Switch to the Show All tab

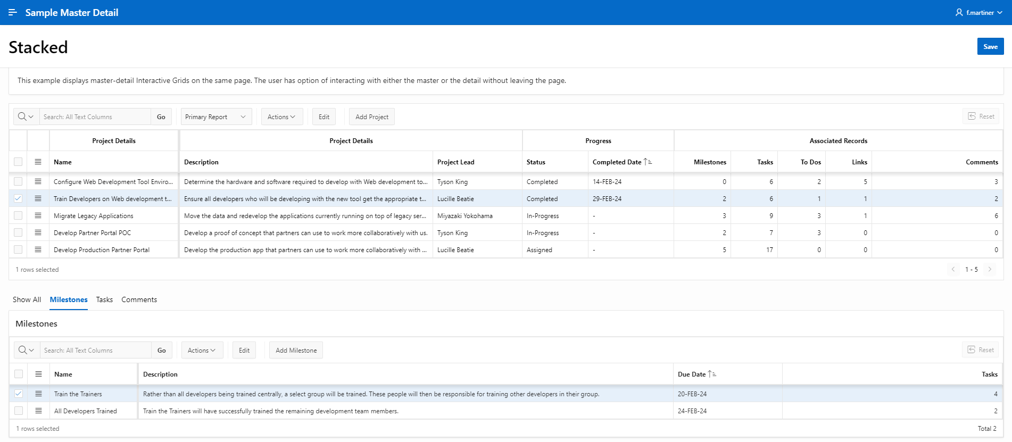(27, 299)
